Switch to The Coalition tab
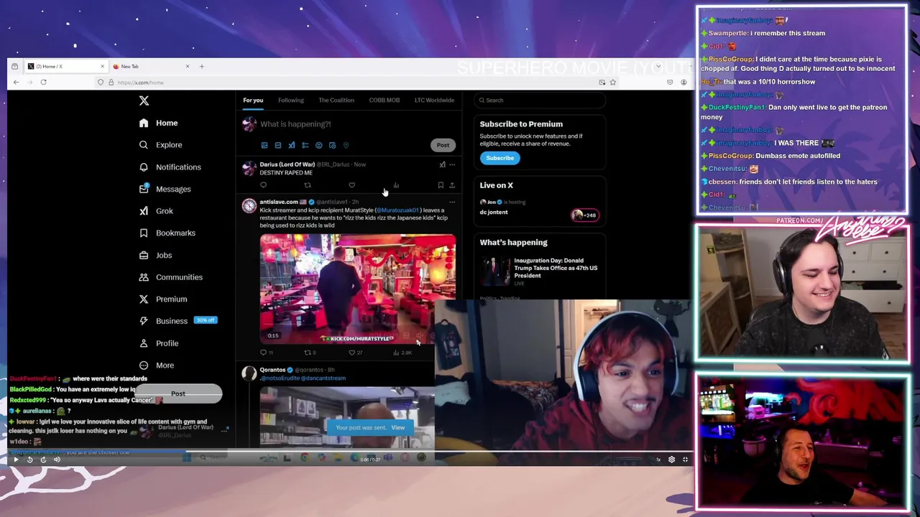 336,101
